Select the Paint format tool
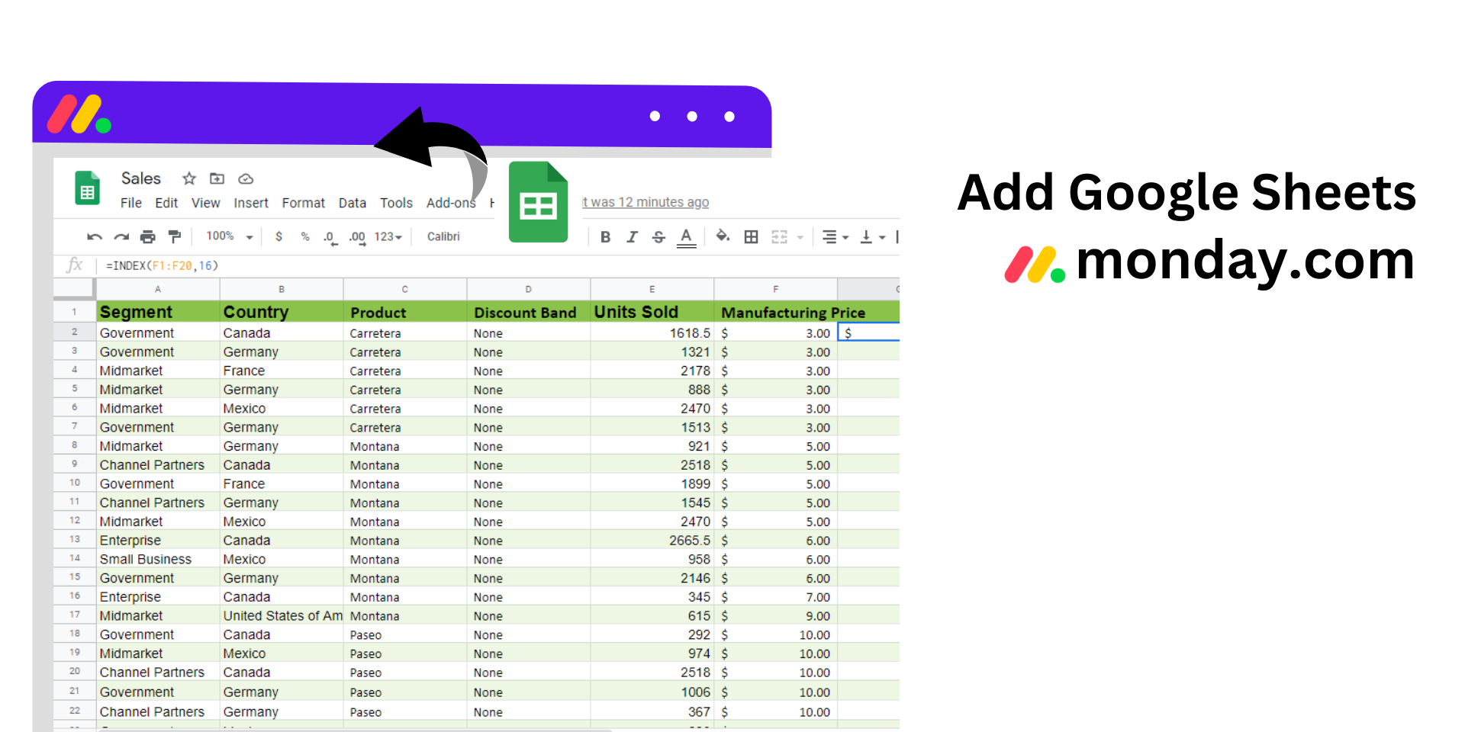The width and height of the screenshot is (1465, 732). 175,236
